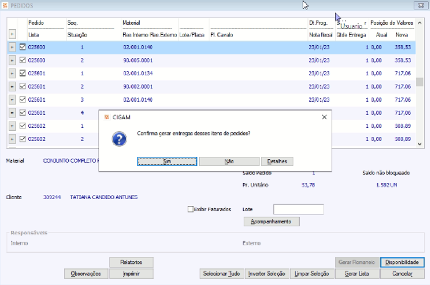Uncheck order 025600 sequence 1 checkbox
Image resolution: width=430 pixels, height=285 pixels.
pyautogui.click(x=22, y=47)
